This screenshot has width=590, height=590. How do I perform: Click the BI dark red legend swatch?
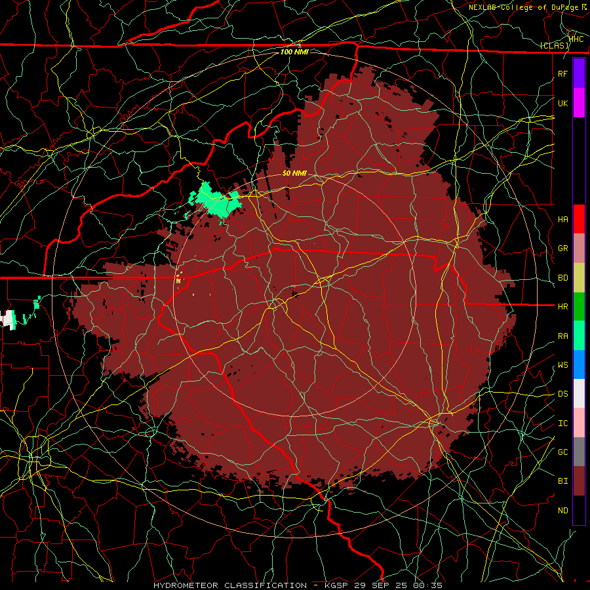click(x=579, y=481)
